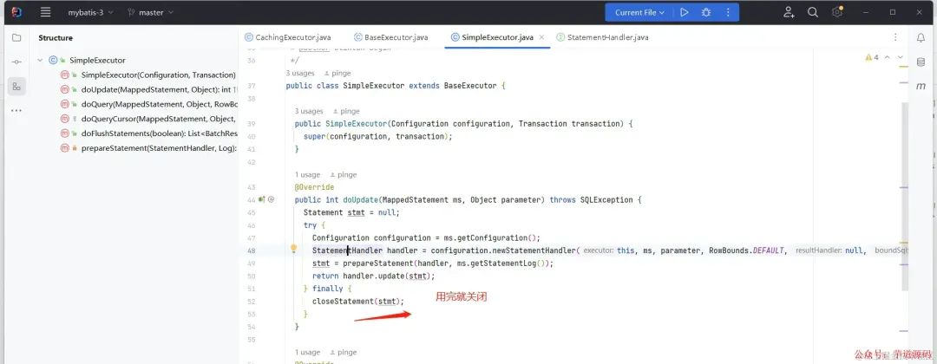Image resolution: width=937 pixels, height=364 pixels.
Task: Close the SimpleExecutor.java tab
Action: (x=542, y=37)
